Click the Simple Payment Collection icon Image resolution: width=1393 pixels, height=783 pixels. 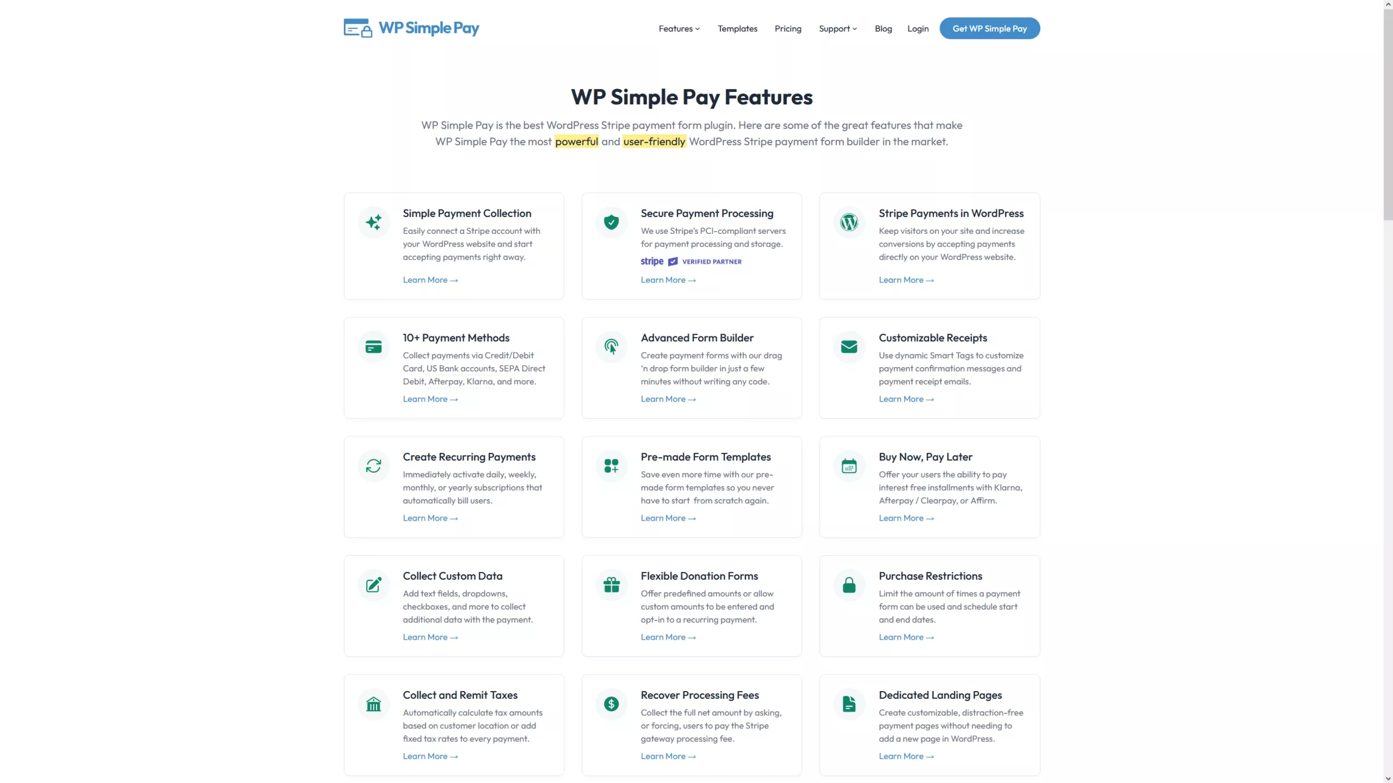tap(373, 222)
